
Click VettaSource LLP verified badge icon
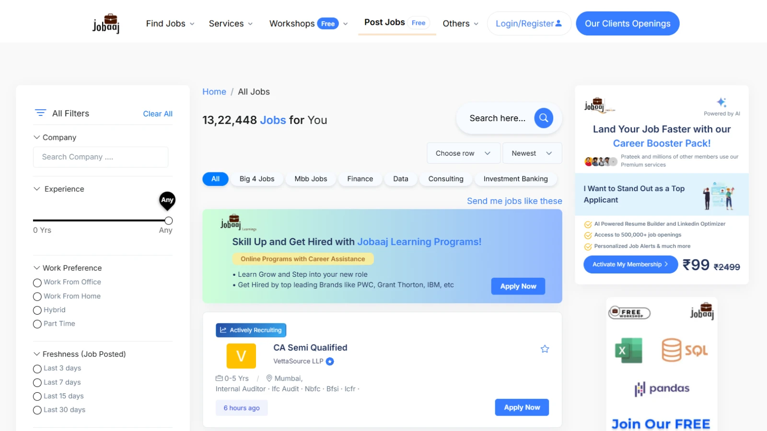click(330, 362)
